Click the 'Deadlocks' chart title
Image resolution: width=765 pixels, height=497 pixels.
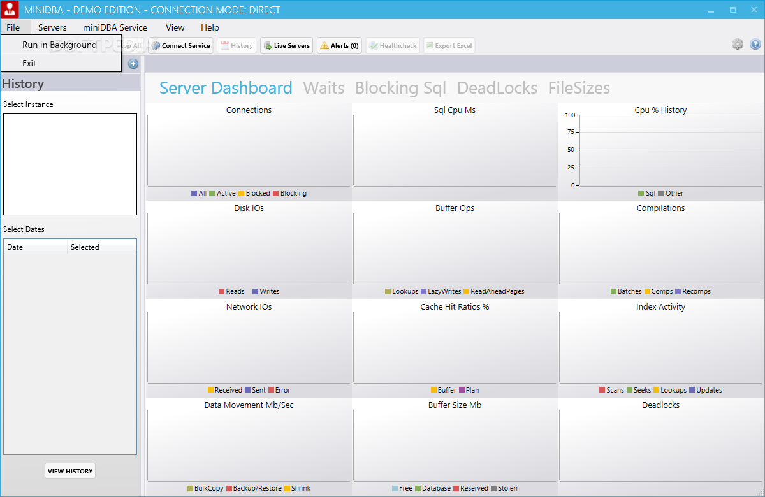660,405
